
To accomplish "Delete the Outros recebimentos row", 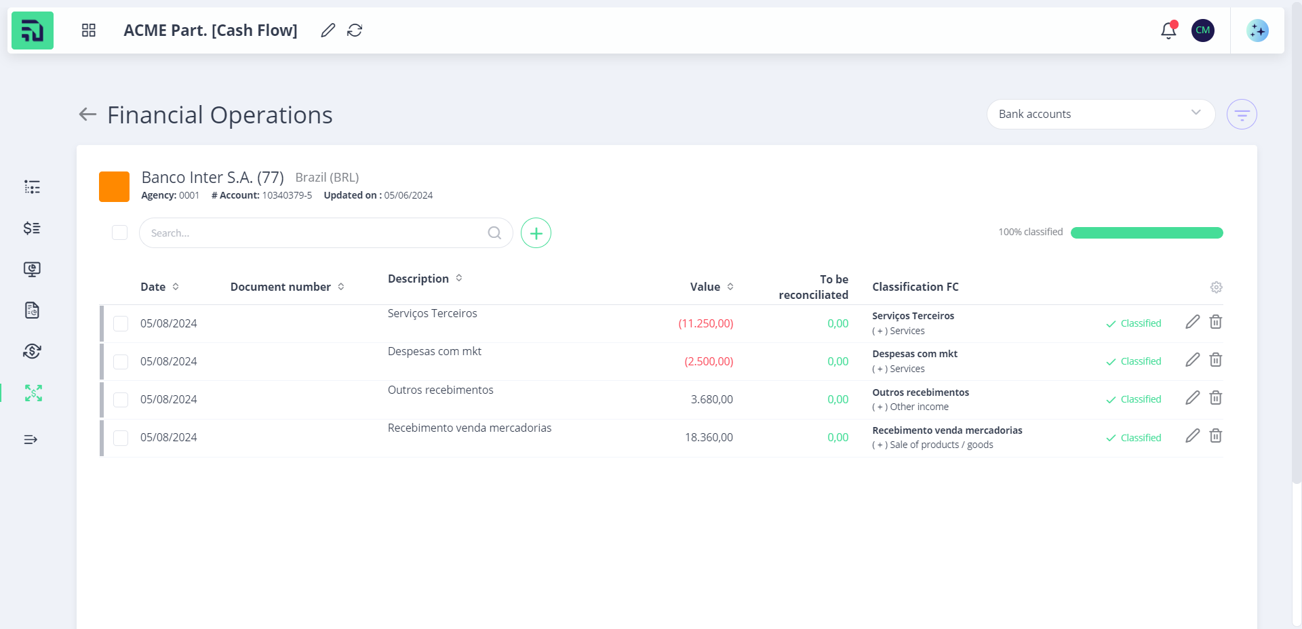I will point(1216,398).
